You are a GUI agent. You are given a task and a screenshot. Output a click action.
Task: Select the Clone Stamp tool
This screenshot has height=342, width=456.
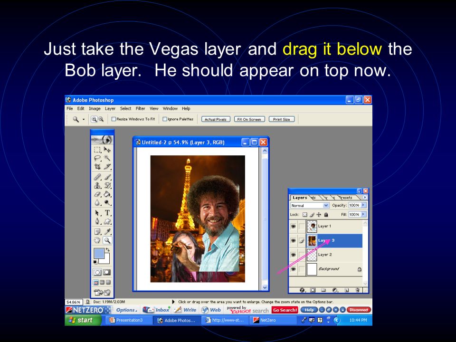pyautogui.click(x=97, y=185)
